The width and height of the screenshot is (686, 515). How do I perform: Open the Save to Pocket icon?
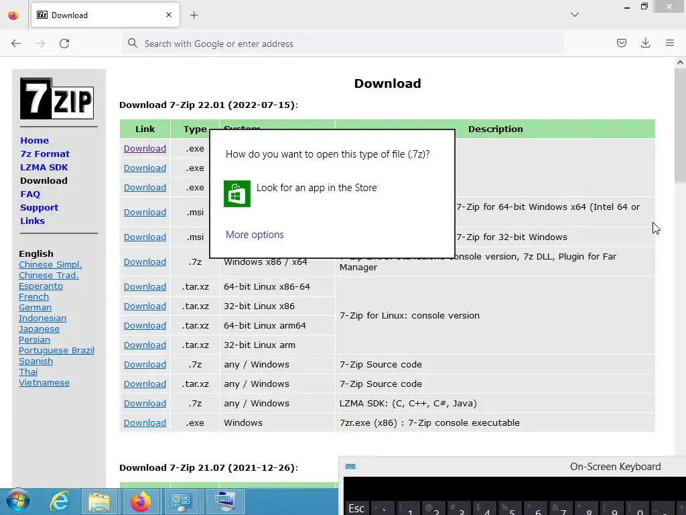pos(621,43)
